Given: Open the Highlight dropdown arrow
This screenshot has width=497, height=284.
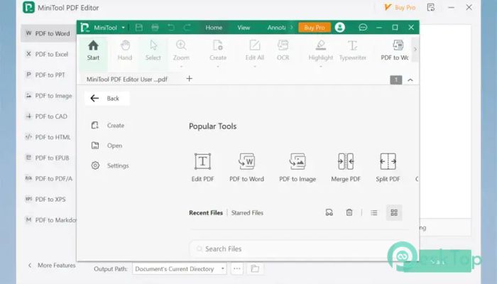Looking at the screenshot, I should tap(321, 67).
